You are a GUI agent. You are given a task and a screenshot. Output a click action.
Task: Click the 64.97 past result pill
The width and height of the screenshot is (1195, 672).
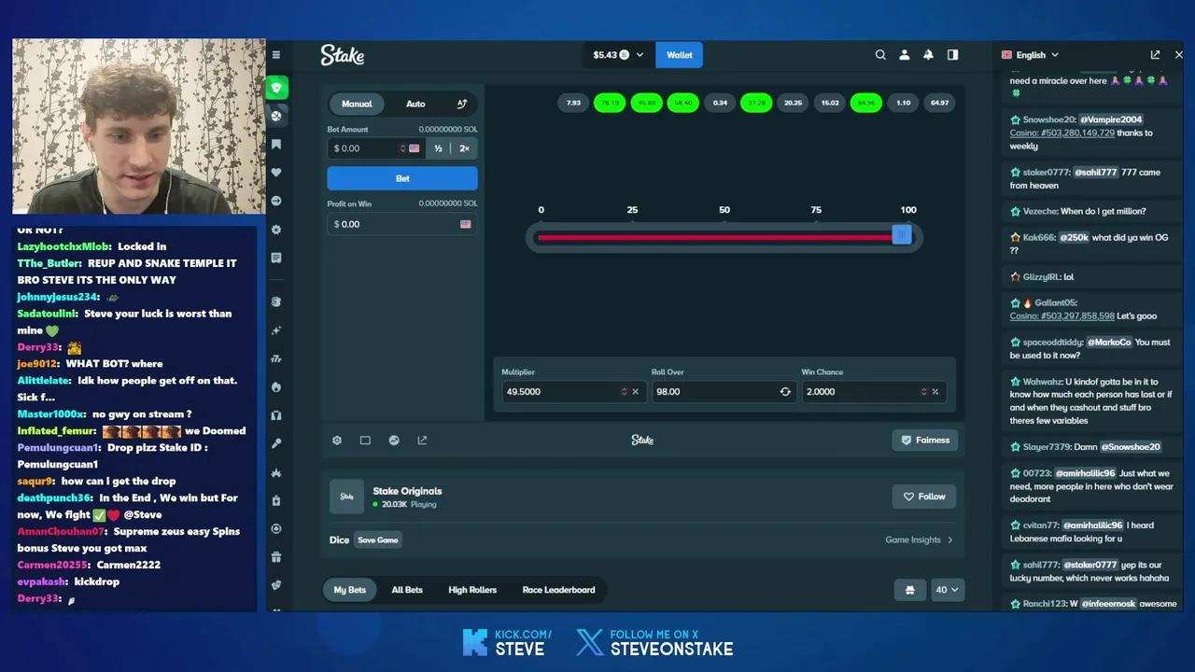[x=939, y=103]
